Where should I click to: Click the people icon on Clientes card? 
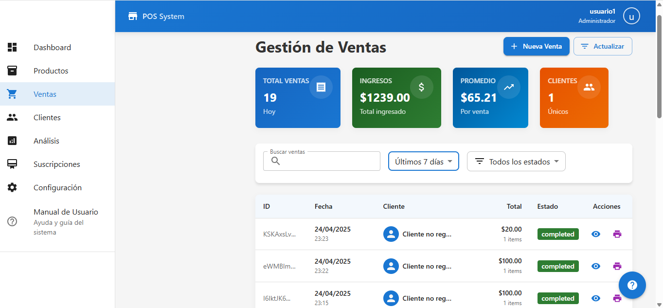coord(589,87)
